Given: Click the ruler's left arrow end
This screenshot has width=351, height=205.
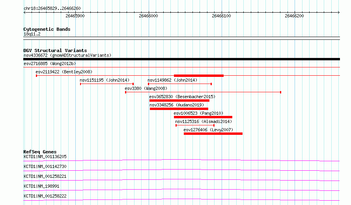Looking at the screenshot, I should [x=24, y=12].
